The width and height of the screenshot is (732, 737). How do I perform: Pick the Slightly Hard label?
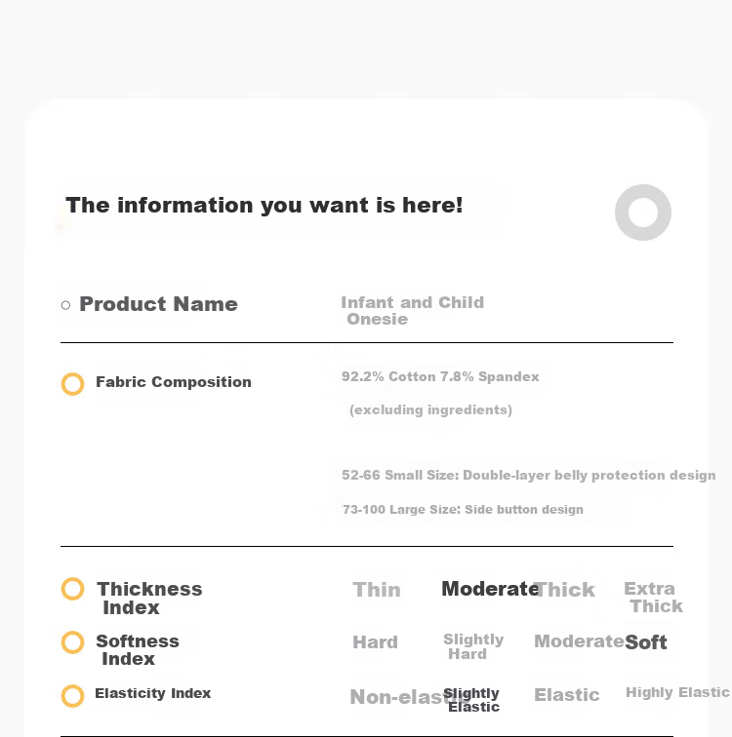click(x=473, y=646)
